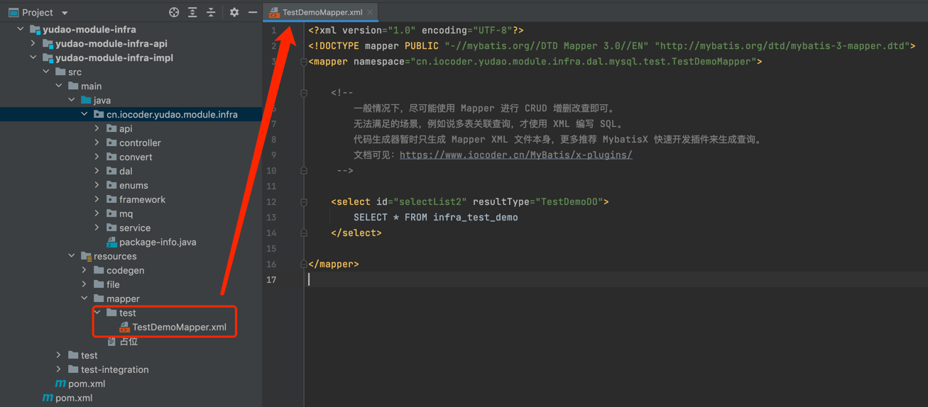Toggle the code fold on the select tag line
This screenshot has width=928, height=407.
point(304,202)
